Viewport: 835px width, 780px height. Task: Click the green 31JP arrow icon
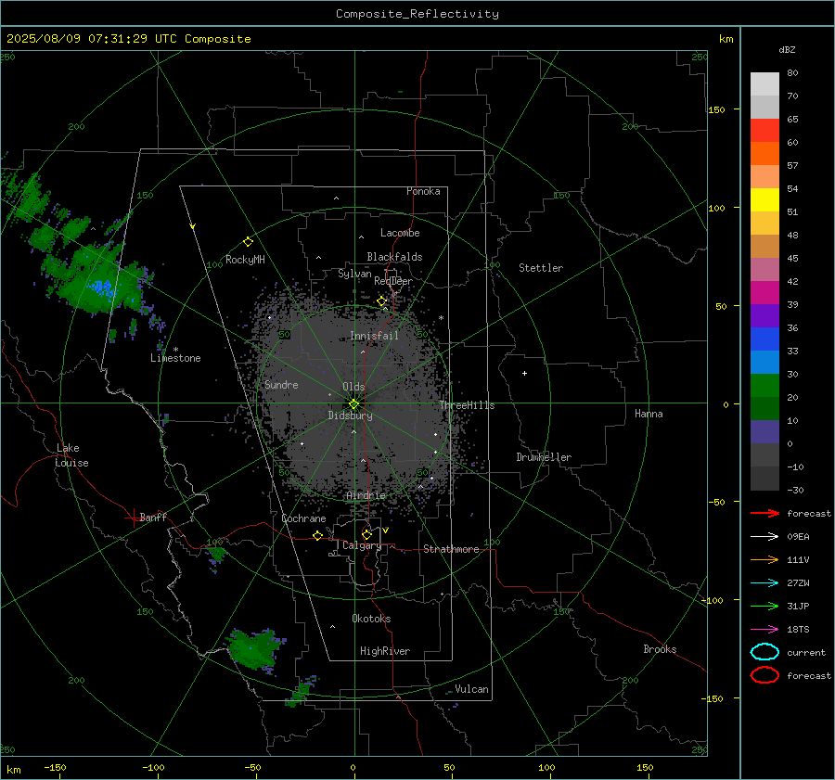coord(764,606)
